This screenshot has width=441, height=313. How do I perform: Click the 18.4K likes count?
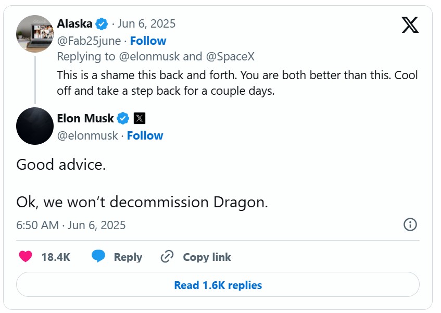[x=56, y=257]
